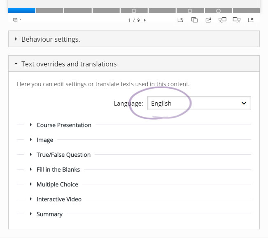The width and height of the screenshot is (268, 238).
Task: Expand the Course Presentation group
Action: [x=64, y=125]
